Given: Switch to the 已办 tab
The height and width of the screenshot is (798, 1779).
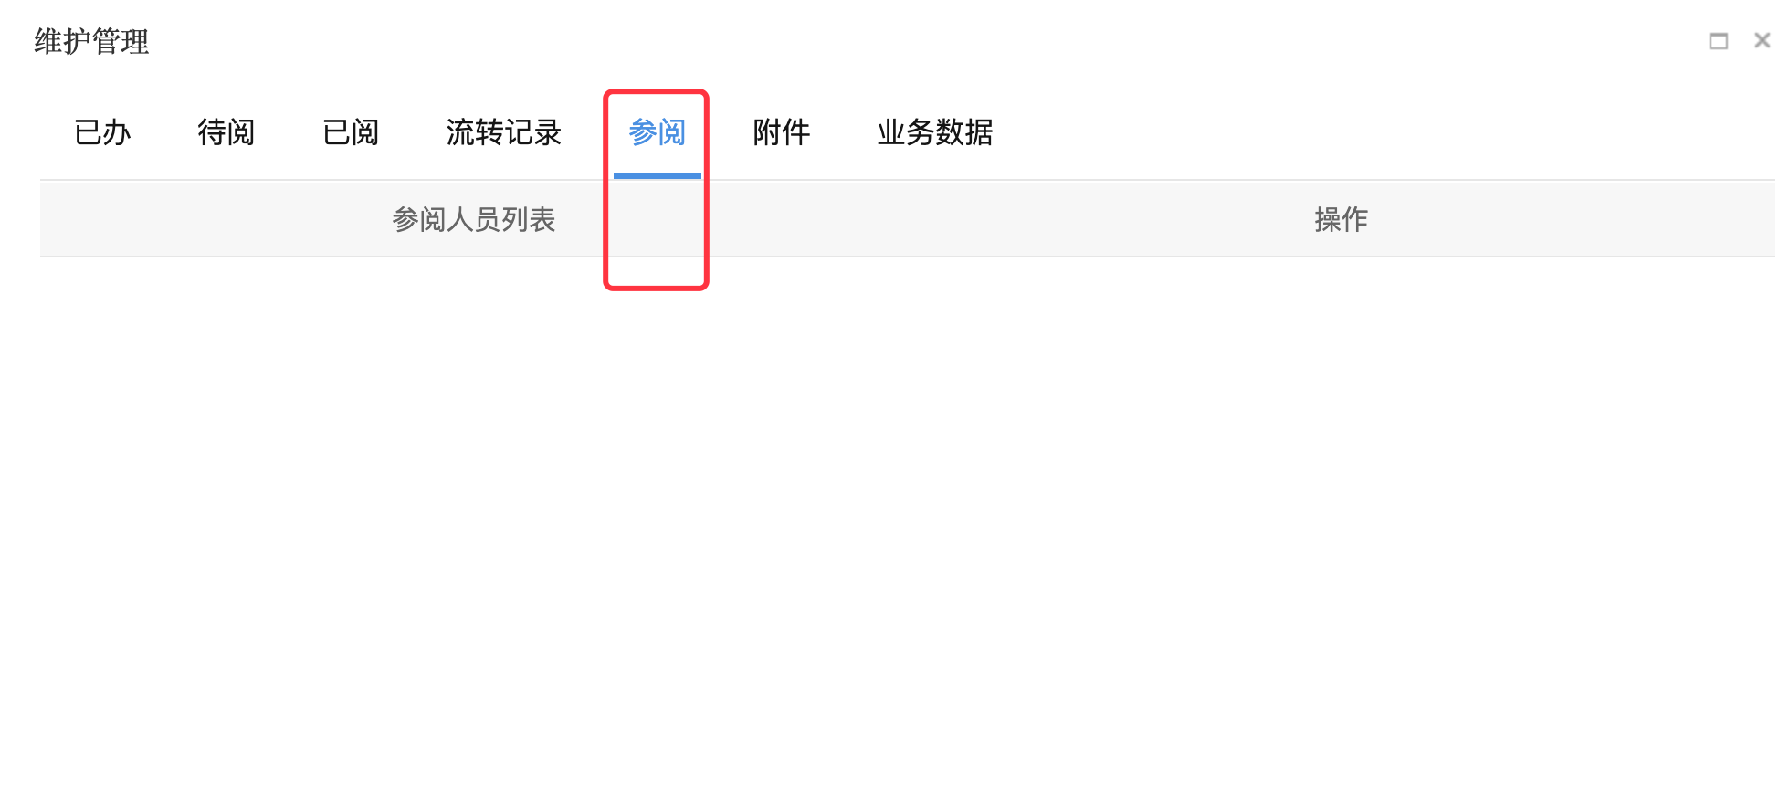Looking at the screenshot, I should [x=102, y=132].
